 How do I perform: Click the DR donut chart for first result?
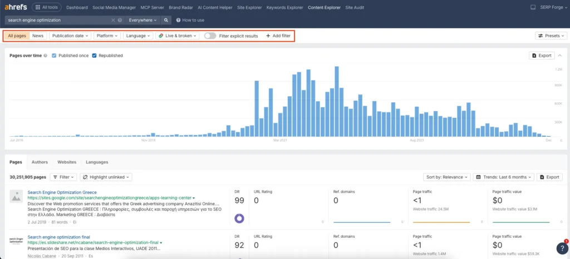(240, 219)
